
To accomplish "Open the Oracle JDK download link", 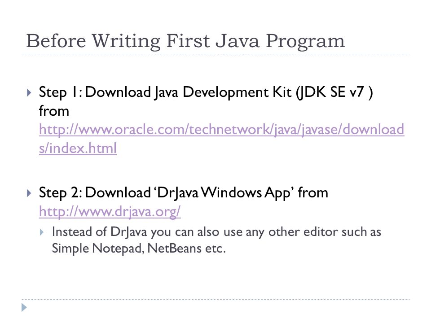I will 221,139.
